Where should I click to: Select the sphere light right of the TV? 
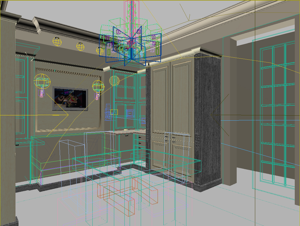[98, 86]
